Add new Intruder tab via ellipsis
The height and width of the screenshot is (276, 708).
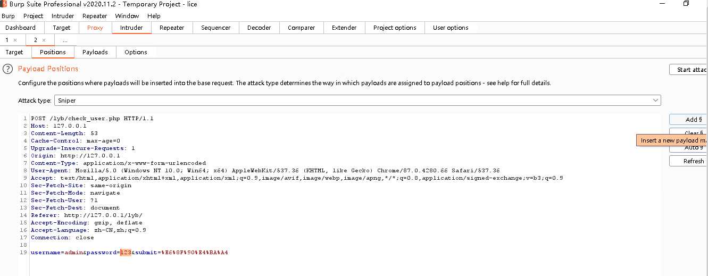[x=65, y=40]
